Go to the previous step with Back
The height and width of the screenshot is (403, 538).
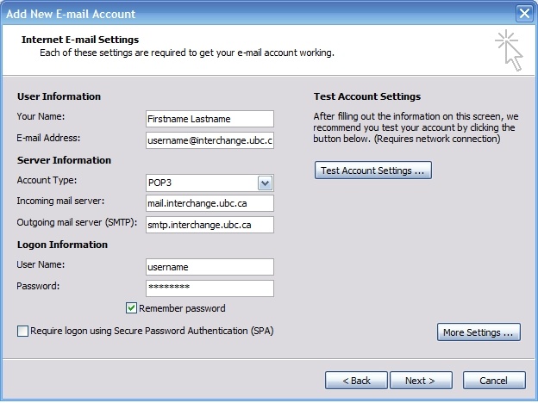pyautogui.click(x=356, y=380)
